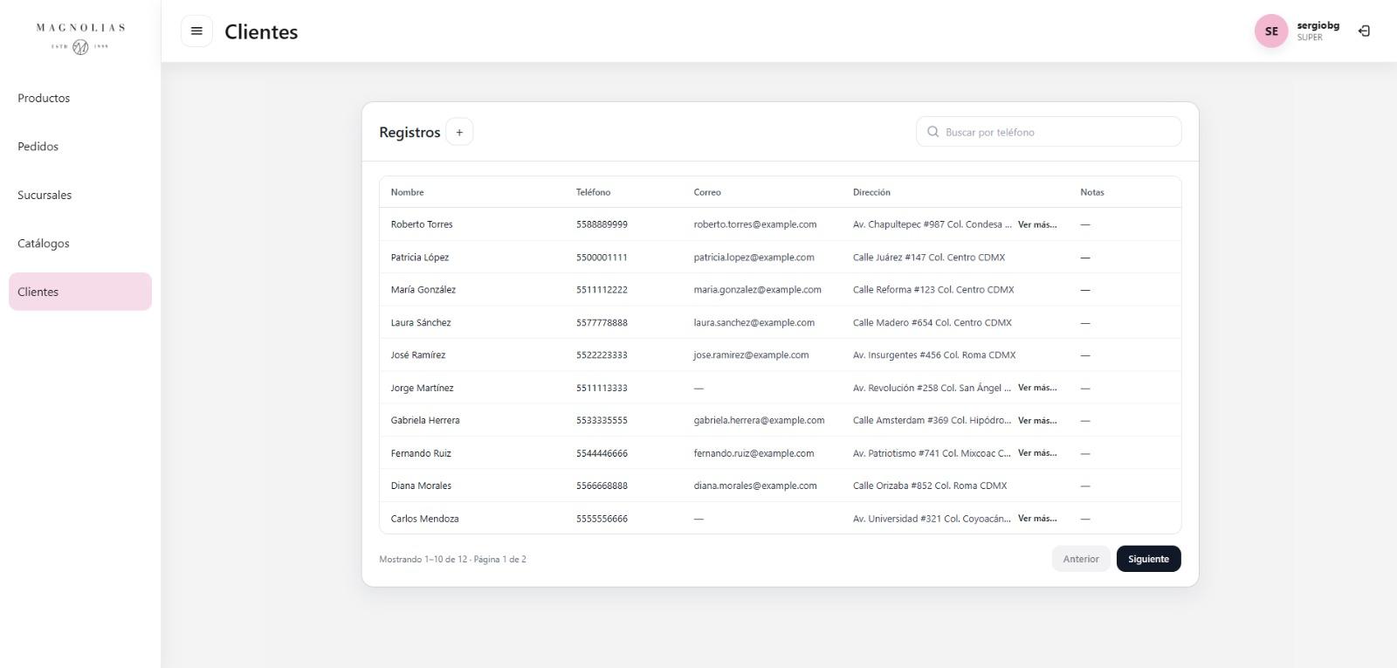This screenshot has width=1397, height=668.
Task: Click Laura Sánchez name cell
Action: [421, 323]
